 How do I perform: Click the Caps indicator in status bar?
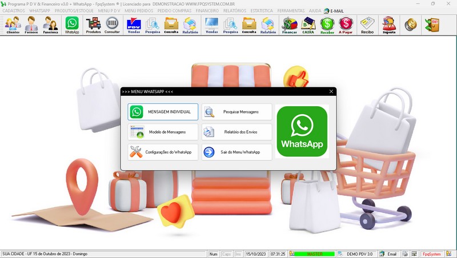pos(226,254)
